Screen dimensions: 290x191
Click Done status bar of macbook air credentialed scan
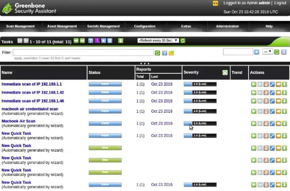pyautogui.click(x=105, y=111)
